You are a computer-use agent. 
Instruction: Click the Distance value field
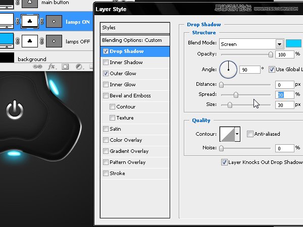285,85
